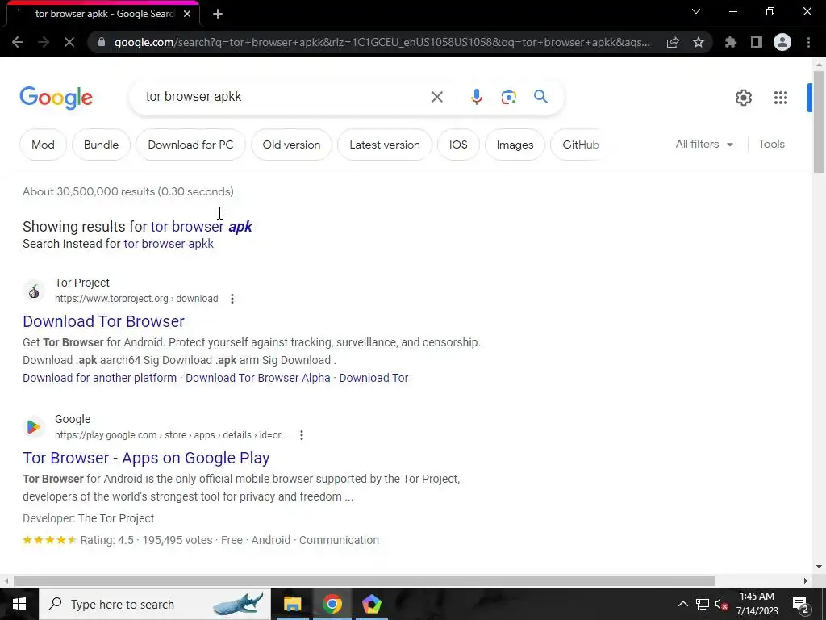
Task: Select the Download for PC chip
Action: coord(190,145)
